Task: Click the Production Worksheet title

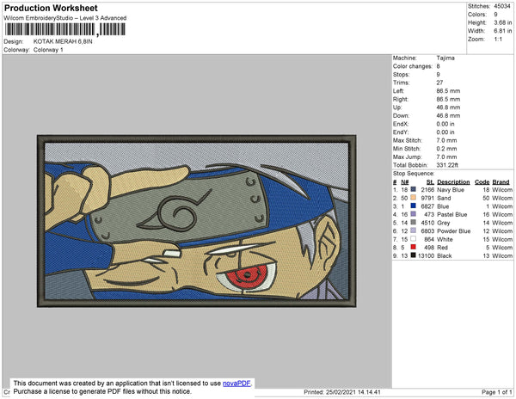Action: pos(51,9)
